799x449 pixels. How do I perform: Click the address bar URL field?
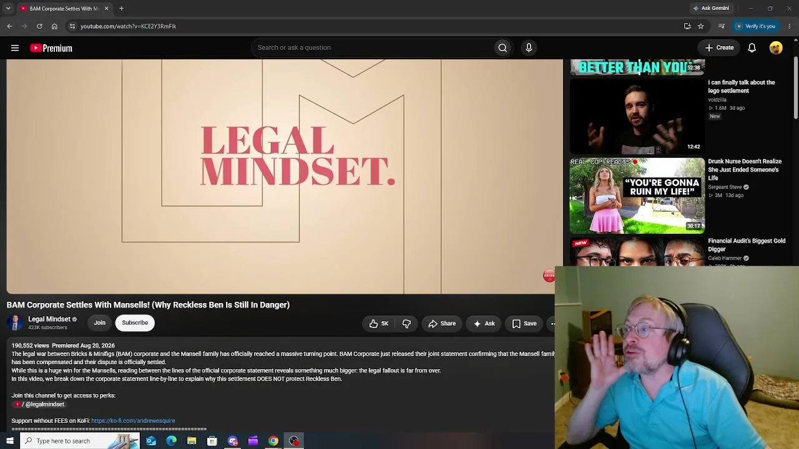coord(375,26)
